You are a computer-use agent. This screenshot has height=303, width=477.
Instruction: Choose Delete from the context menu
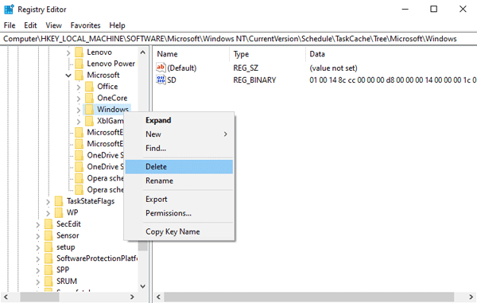179,167
